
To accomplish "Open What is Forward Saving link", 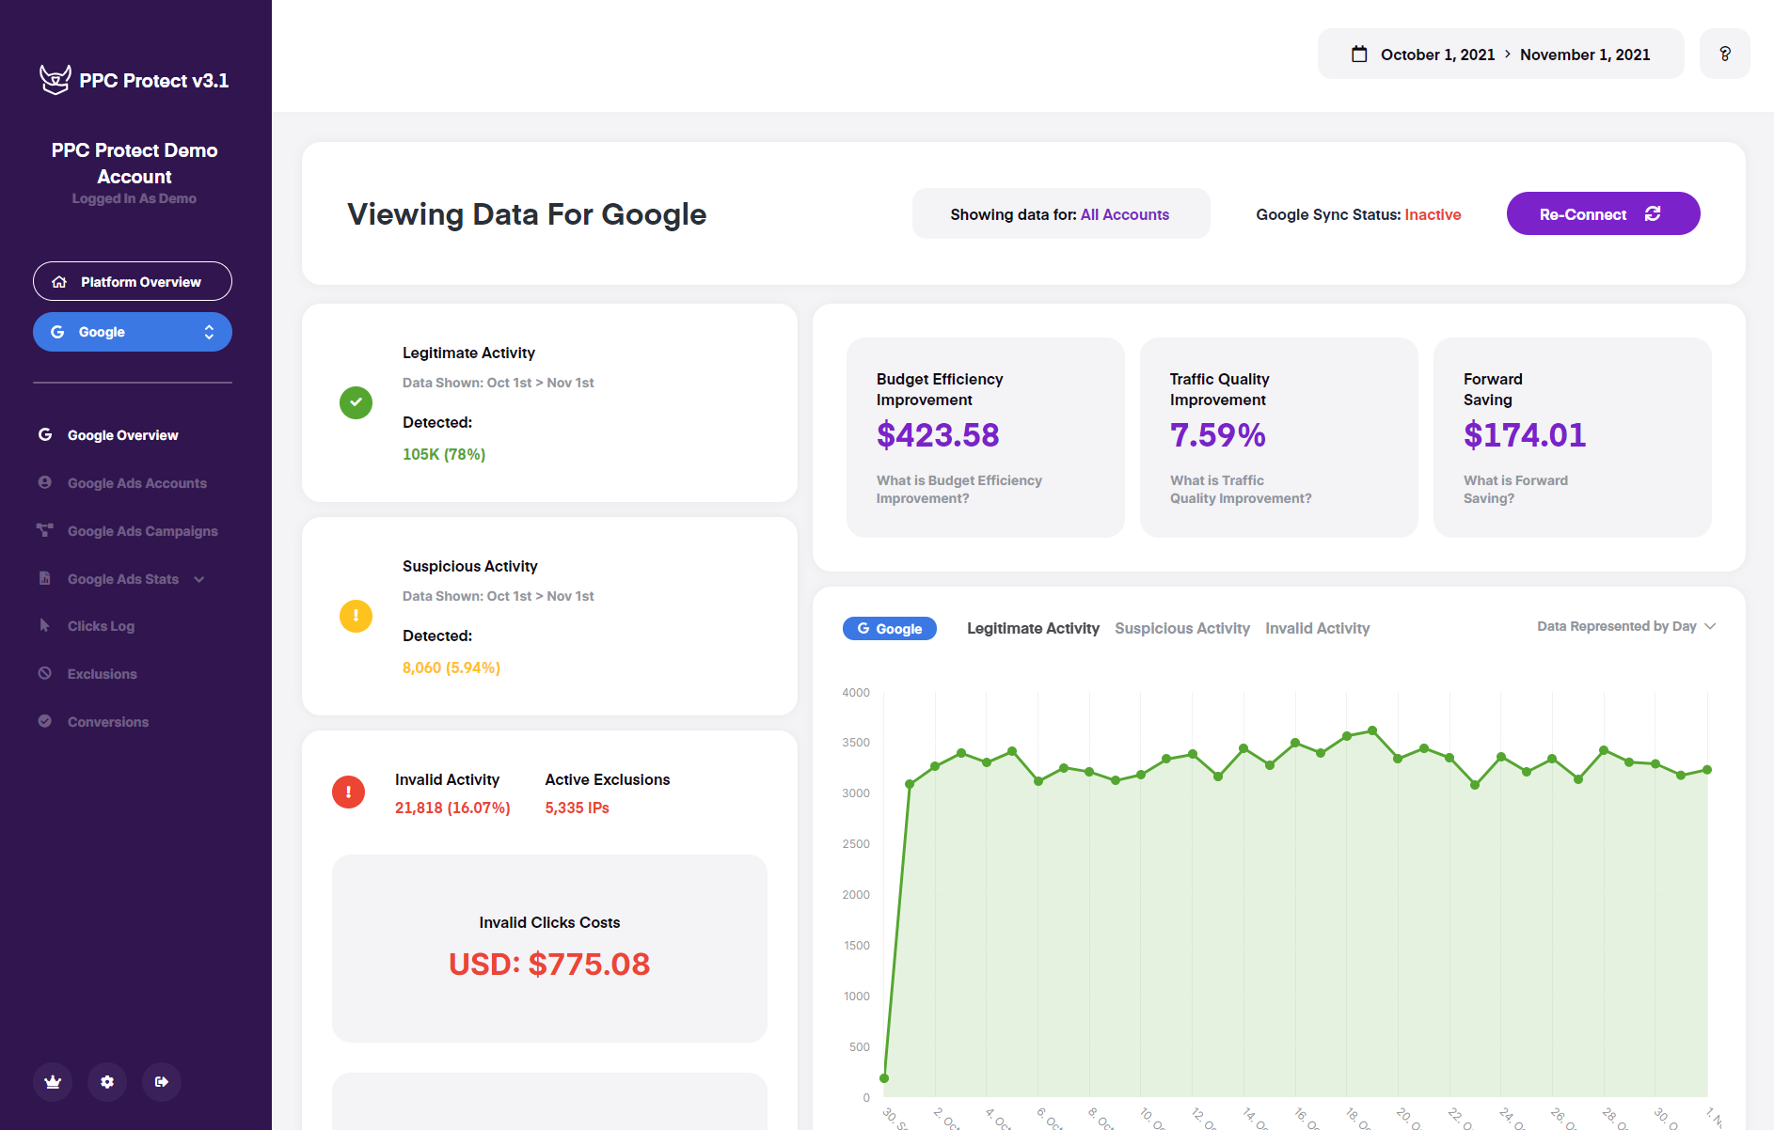I will [1515, 489].
